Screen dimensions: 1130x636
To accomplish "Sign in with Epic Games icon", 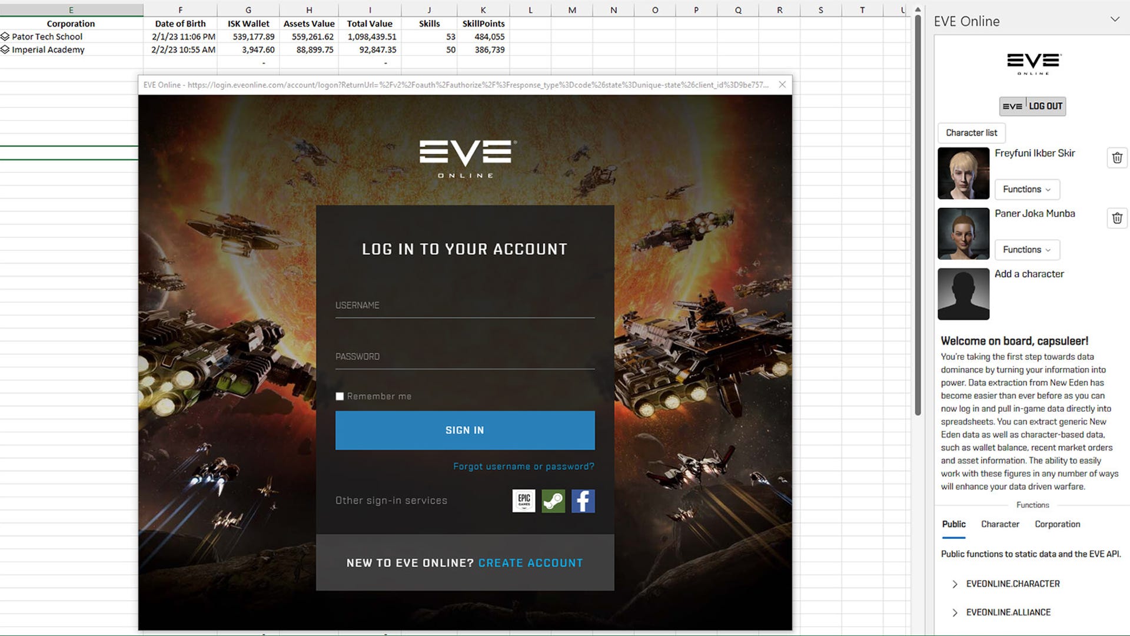I will coord(523,501).
